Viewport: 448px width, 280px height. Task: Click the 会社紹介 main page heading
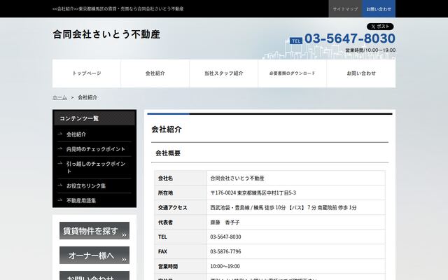coord(167,129)
